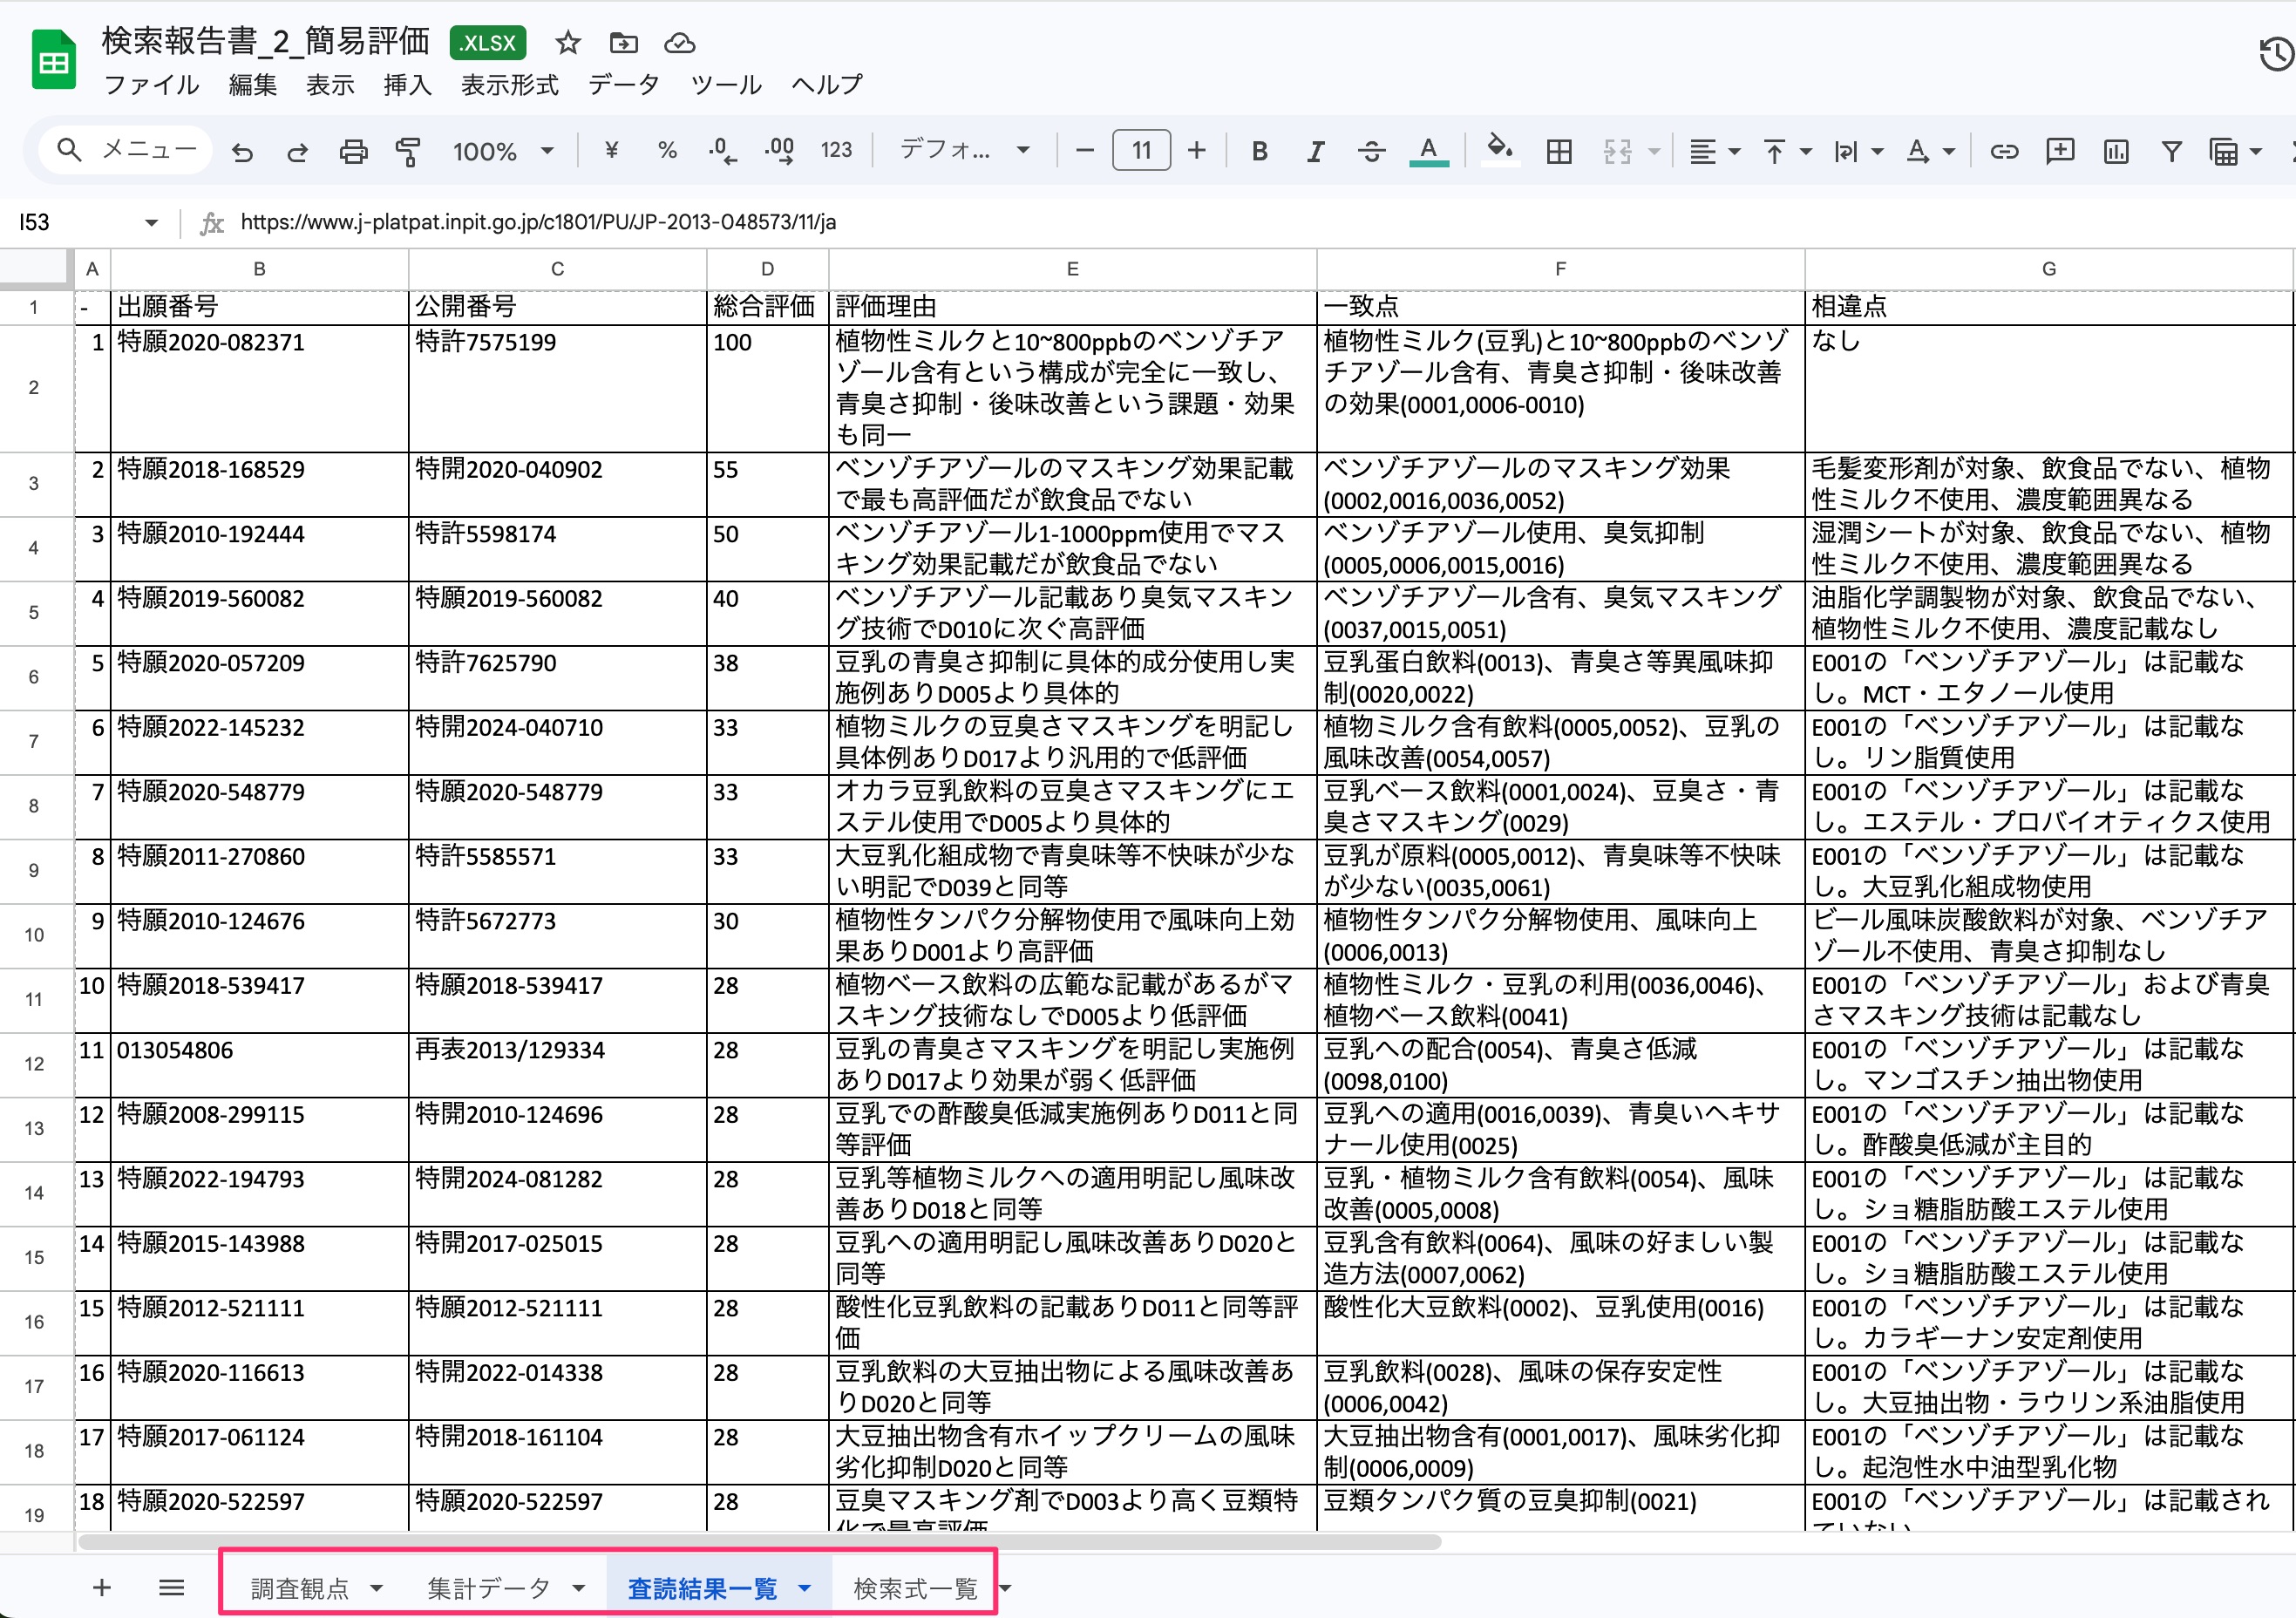Open the text color picker
The image size is (2296, 1618).
click(x=1428, y=151)
